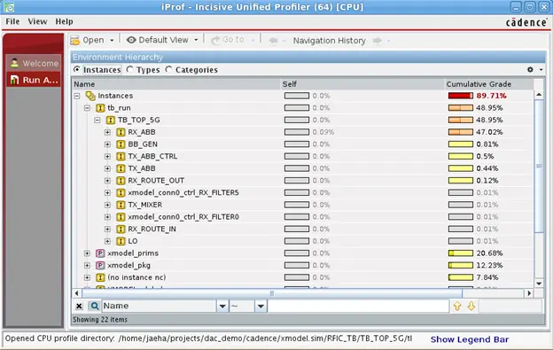Click the xmodel_pkg package icon
Image resolution: width=553 pixels, height=350 pixels.
pos(100,265)
